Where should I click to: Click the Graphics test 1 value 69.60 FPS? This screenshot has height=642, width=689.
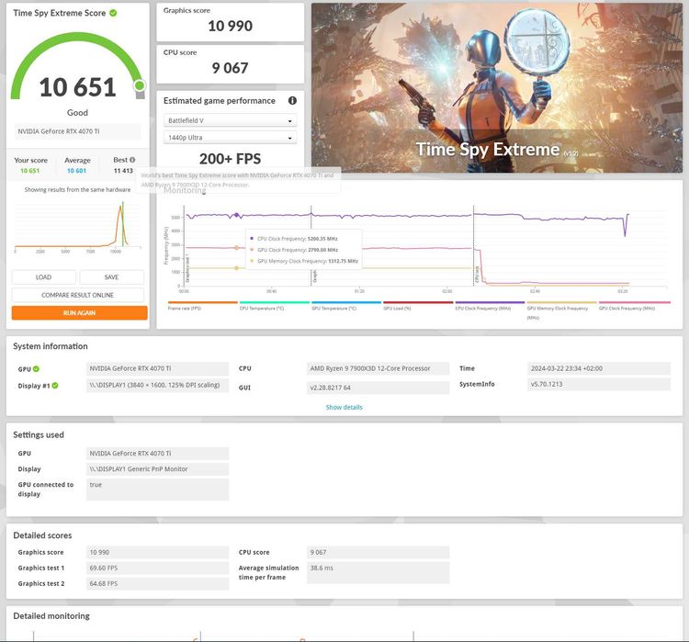point(158,568)
